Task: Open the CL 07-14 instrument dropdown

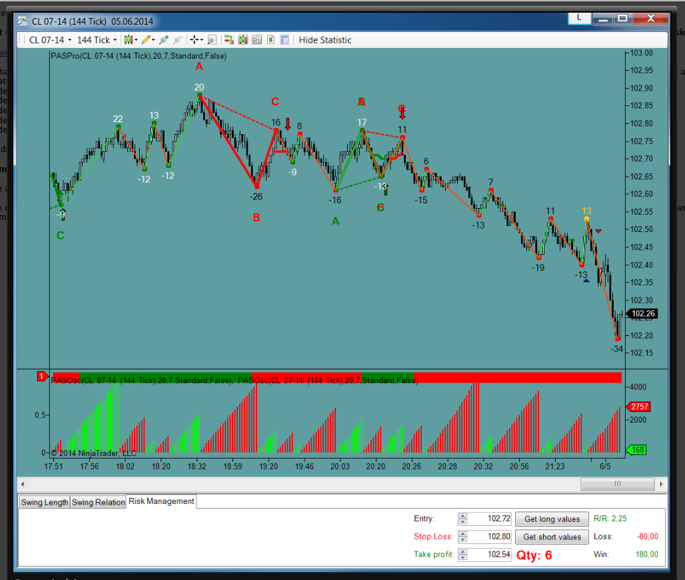Action: point(50,40)
